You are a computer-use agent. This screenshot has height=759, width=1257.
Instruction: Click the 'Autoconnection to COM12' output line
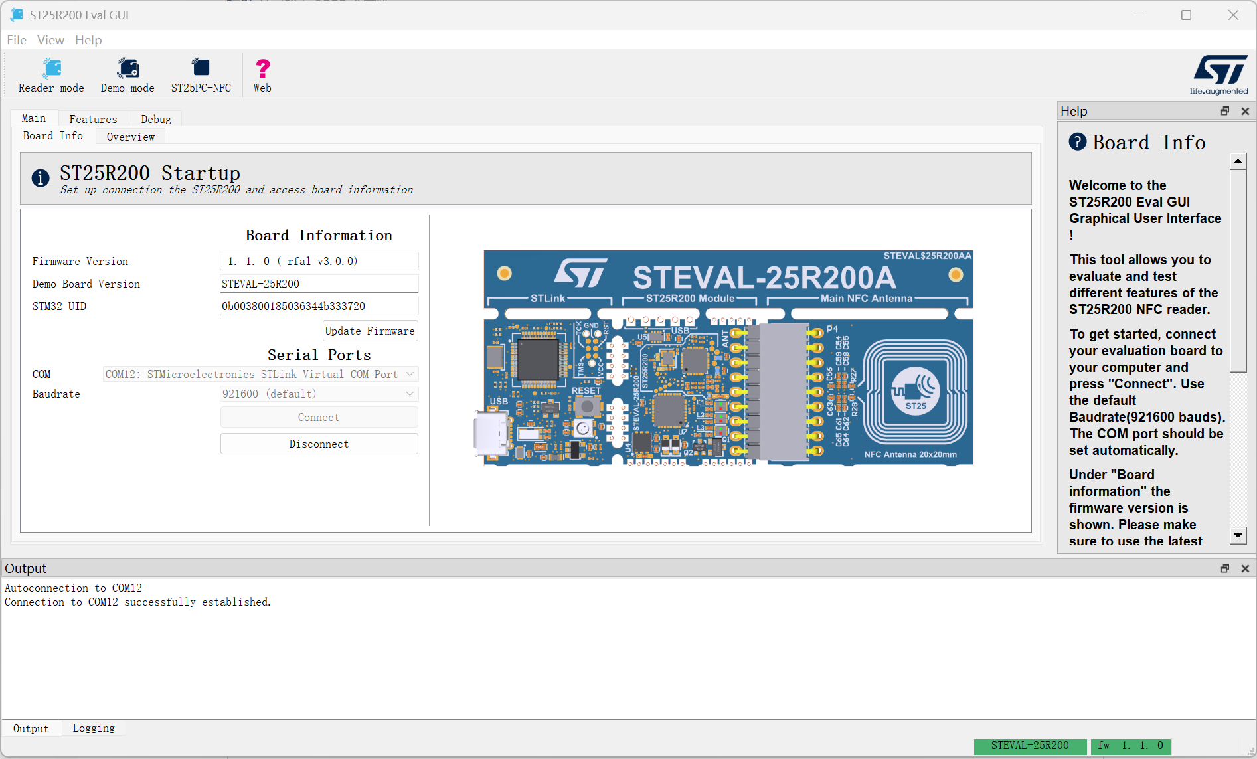pos(73,588)
